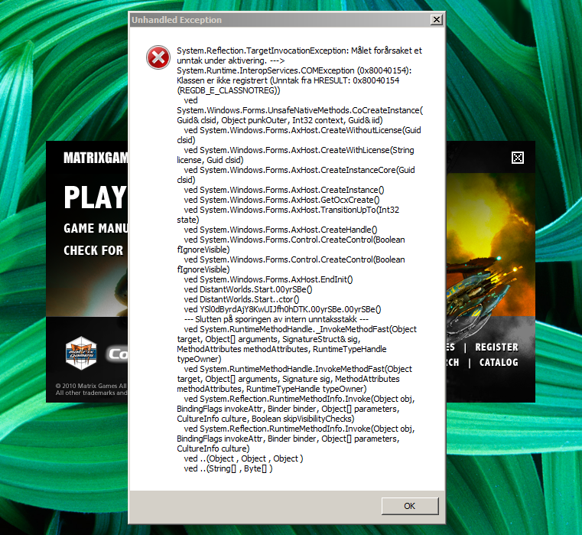
Task: Click 'ved ..(String[] , Byte[] )' line
Action: [228, 468]
